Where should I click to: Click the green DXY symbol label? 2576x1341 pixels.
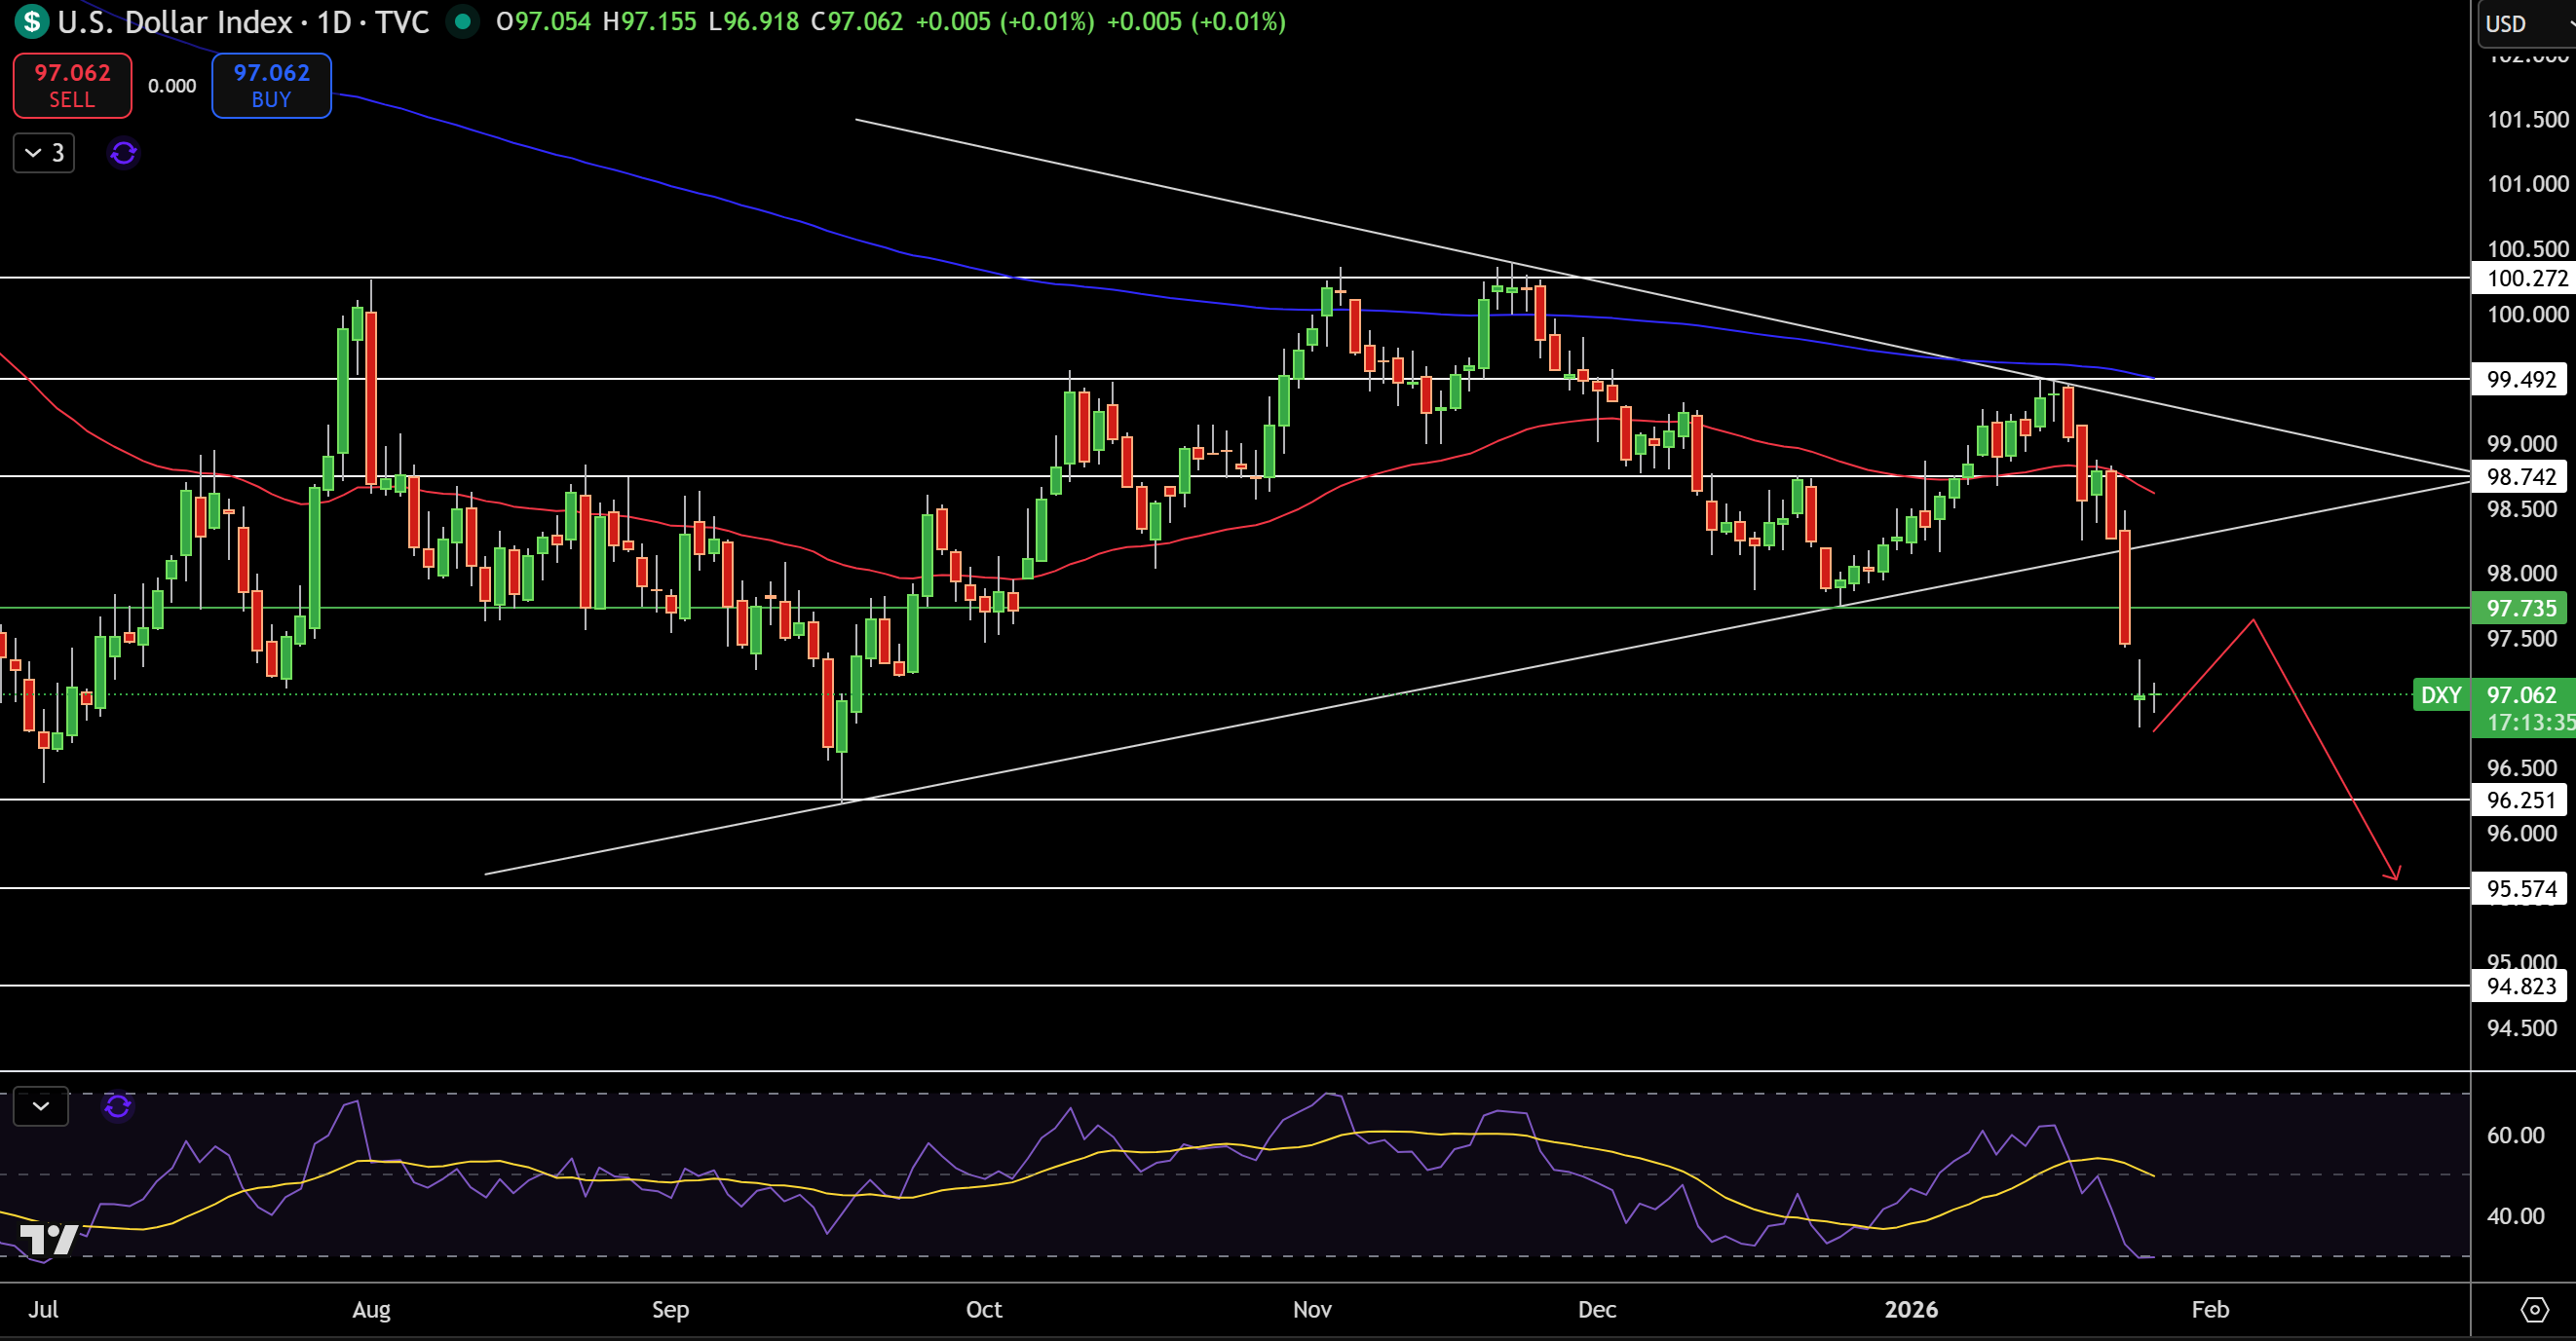(2441, 694)
